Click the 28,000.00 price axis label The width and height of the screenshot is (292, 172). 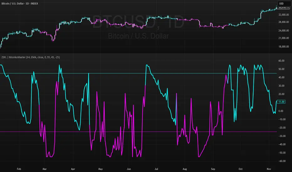284,22
